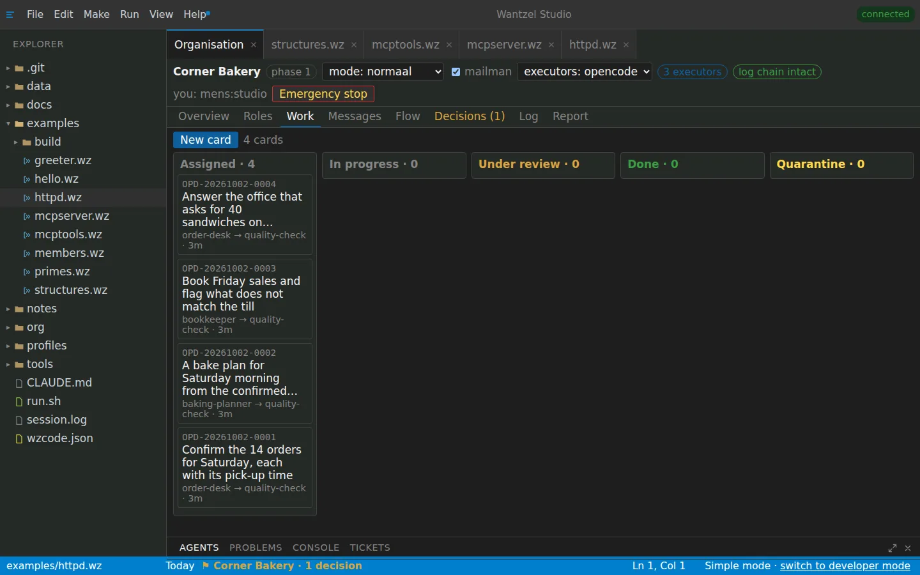Screen dimensions: 920x575
Task: Switch to the Messages tab
Action: click(355, 116)
